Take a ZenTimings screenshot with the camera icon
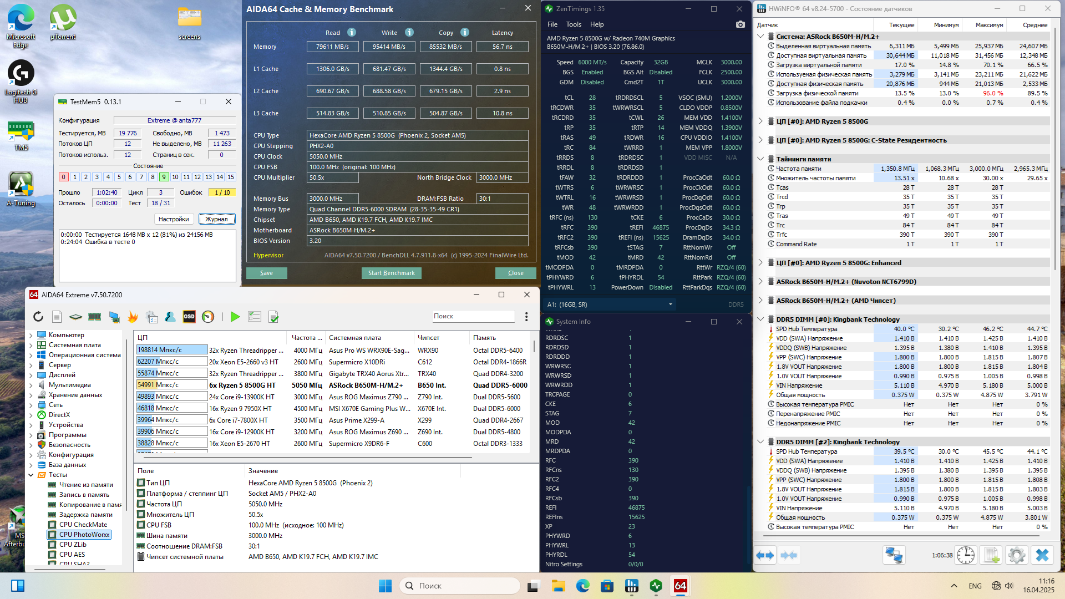This screenshot has width=1065, height=599. click(740, 24)
